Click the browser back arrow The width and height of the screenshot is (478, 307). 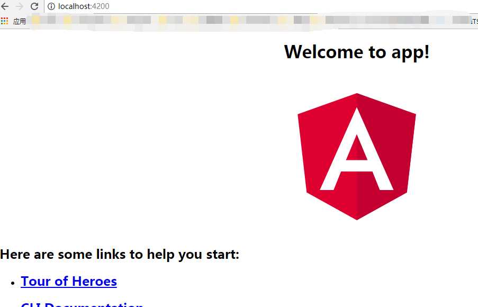5,6
